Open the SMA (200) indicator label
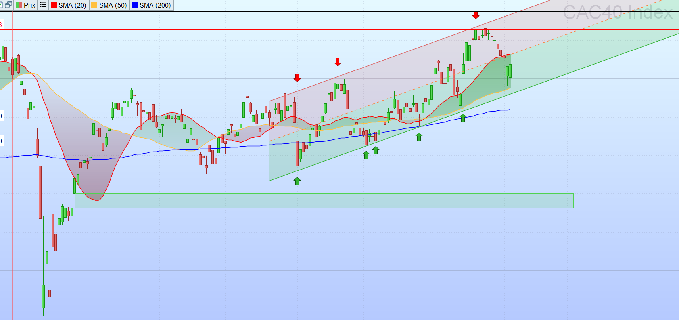This screenshot has height=320, width=679. tap(155, 5)
